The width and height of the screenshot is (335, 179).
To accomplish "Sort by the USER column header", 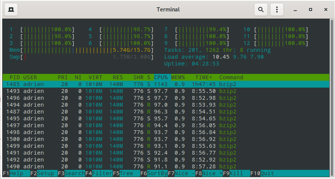I will [x=30, y=77].
